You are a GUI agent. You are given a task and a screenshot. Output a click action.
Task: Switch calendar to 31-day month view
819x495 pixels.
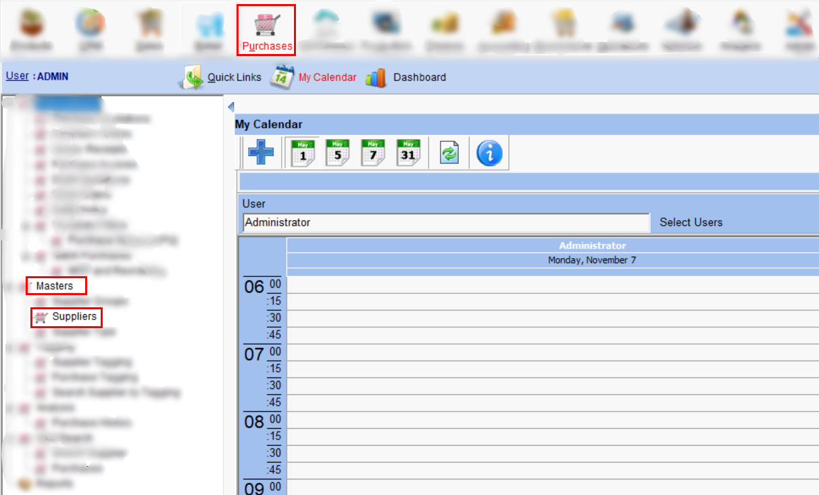408,153
